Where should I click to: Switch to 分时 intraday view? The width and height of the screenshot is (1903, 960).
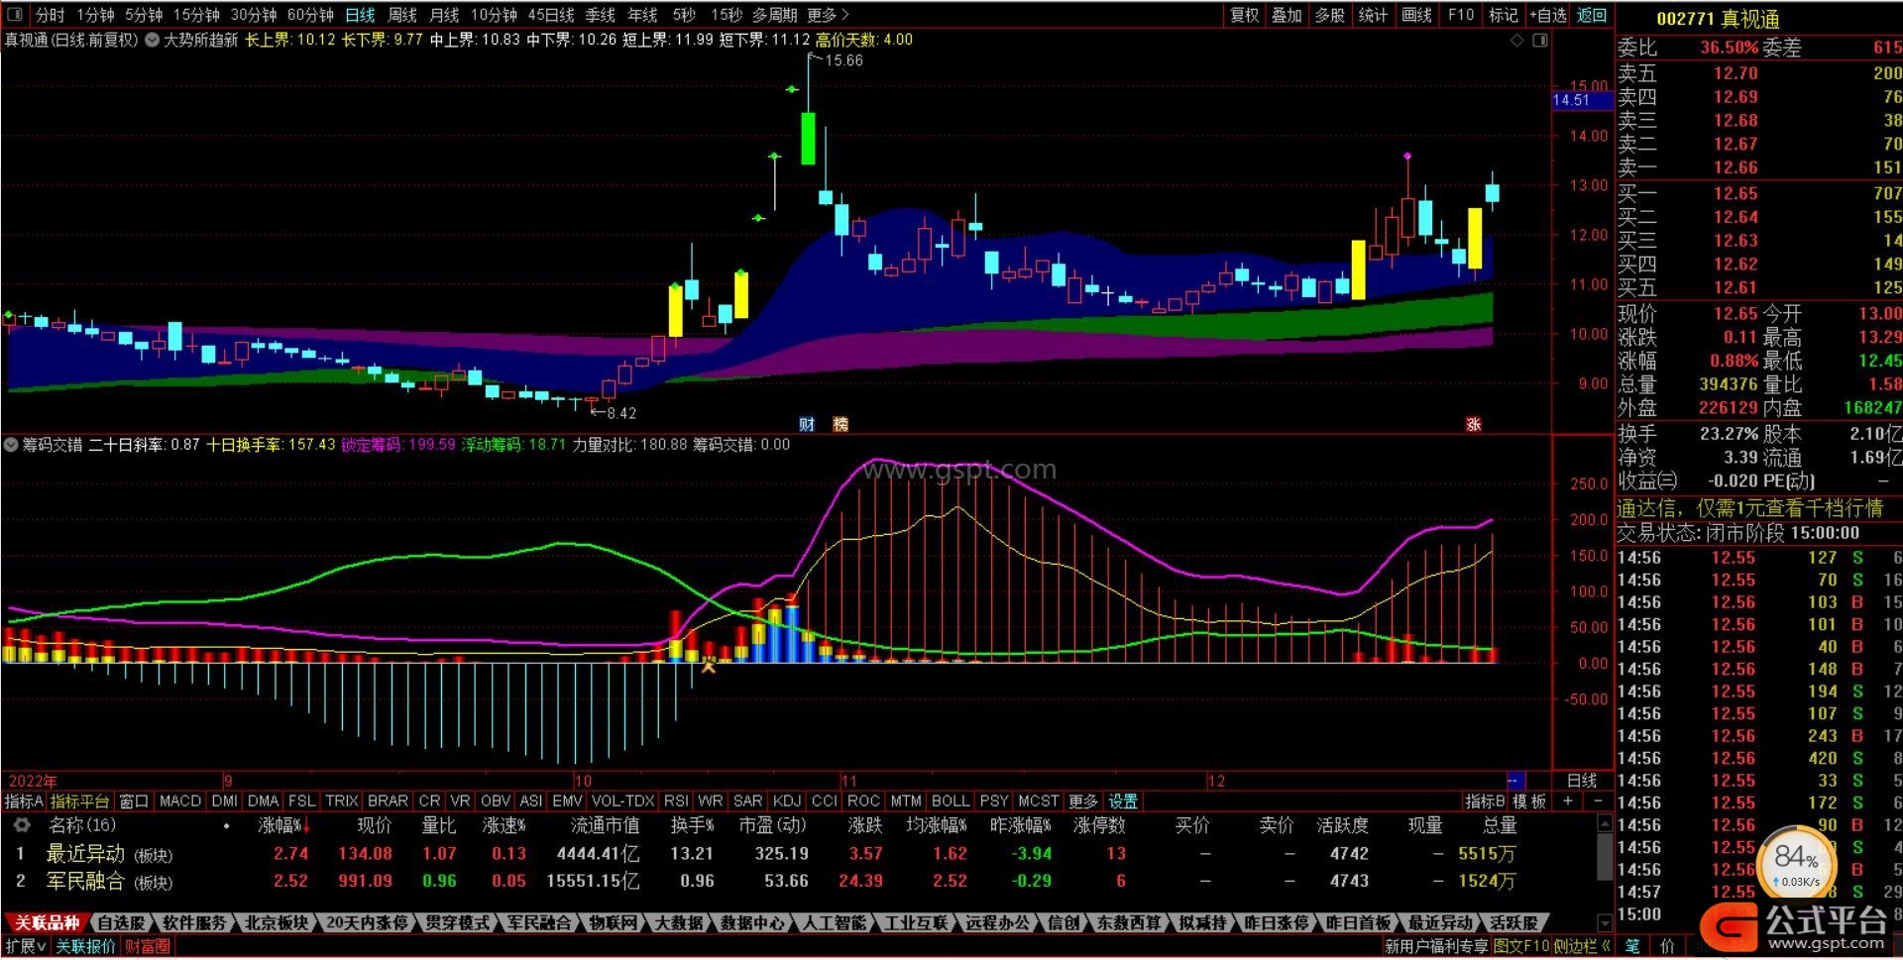click(50, 15)
